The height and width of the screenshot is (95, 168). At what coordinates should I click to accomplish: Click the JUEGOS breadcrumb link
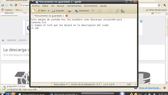tap(23, 40)
